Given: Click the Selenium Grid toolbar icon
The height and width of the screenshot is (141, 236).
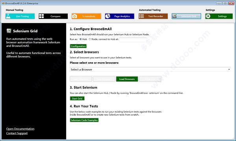Looking at the screenshot, I should coord(175,16).
